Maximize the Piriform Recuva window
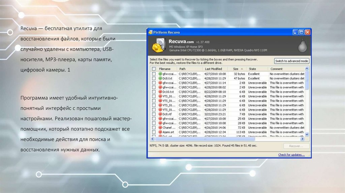 pyautogui.click(x=302, y=32)
